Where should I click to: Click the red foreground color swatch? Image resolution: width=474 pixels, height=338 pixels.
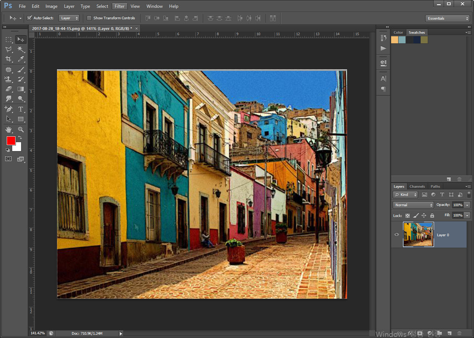point(10,141)
